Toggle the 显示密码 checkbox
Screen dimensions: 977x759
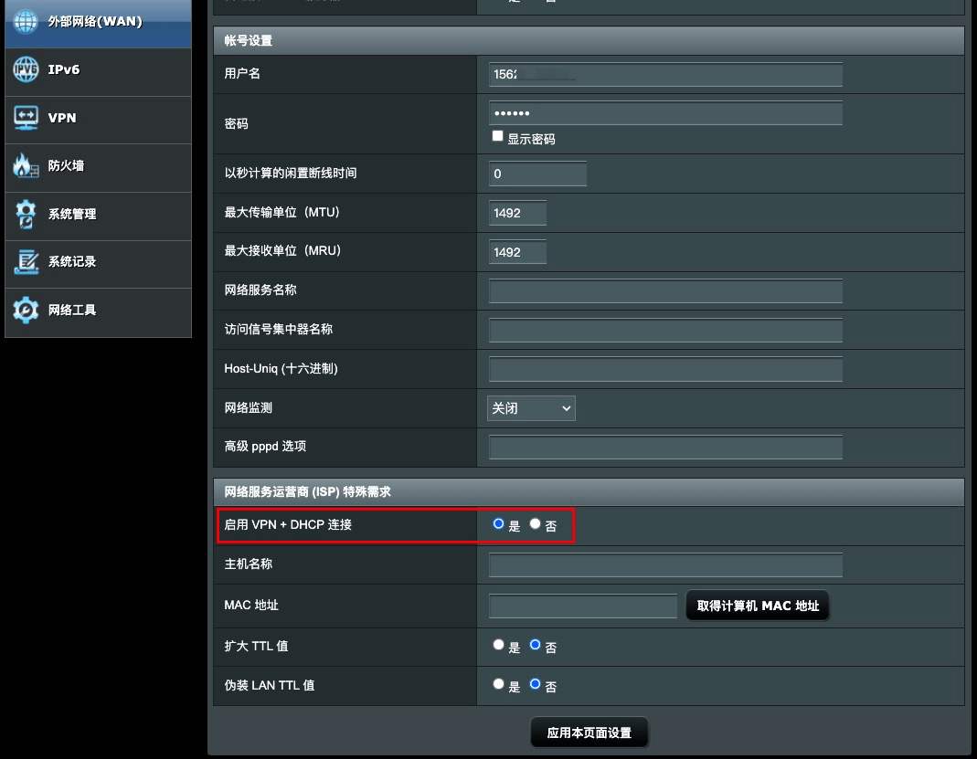pyautogui.click(x=498, y=136)
